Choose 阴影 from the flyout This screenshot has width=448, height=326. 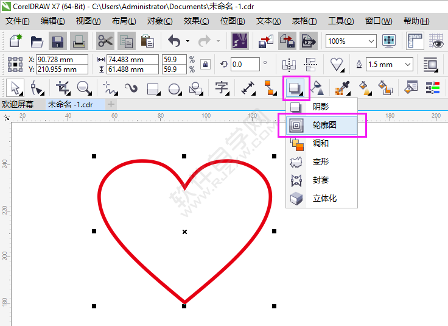(322, 107)
